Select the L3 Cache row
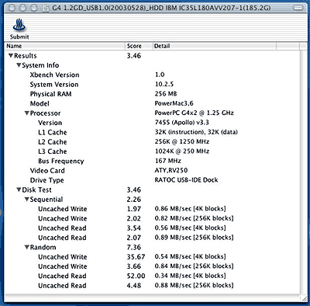This screenshot has width=310, height=306. [153, 151]
